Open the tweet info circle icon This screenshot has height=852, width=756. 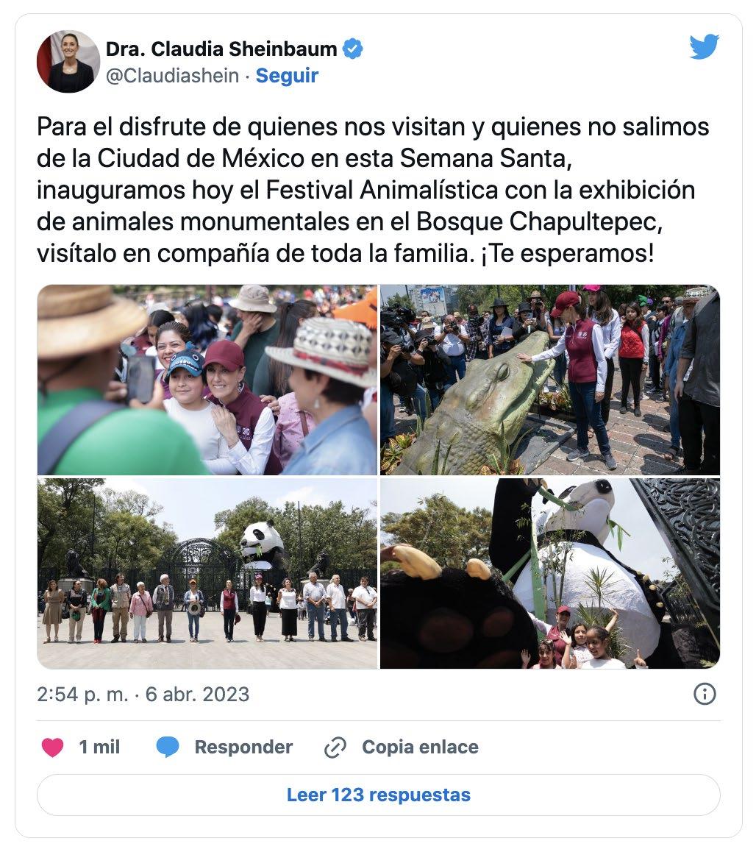705,694
